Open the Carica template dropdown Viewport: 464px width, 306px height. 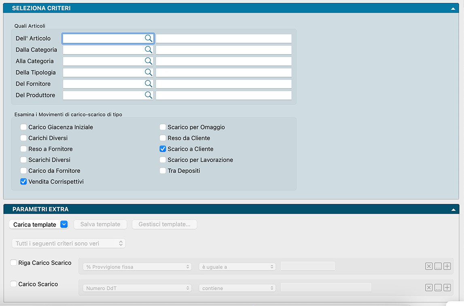click(39, 224)
